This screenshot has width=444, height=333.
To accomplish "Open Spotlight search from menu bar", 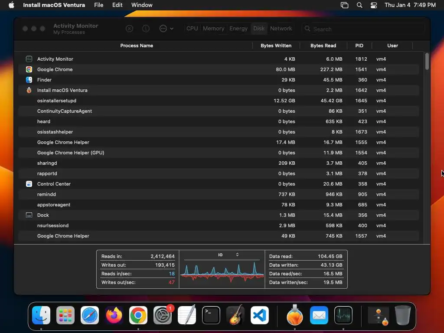I will tap(359, 5).
